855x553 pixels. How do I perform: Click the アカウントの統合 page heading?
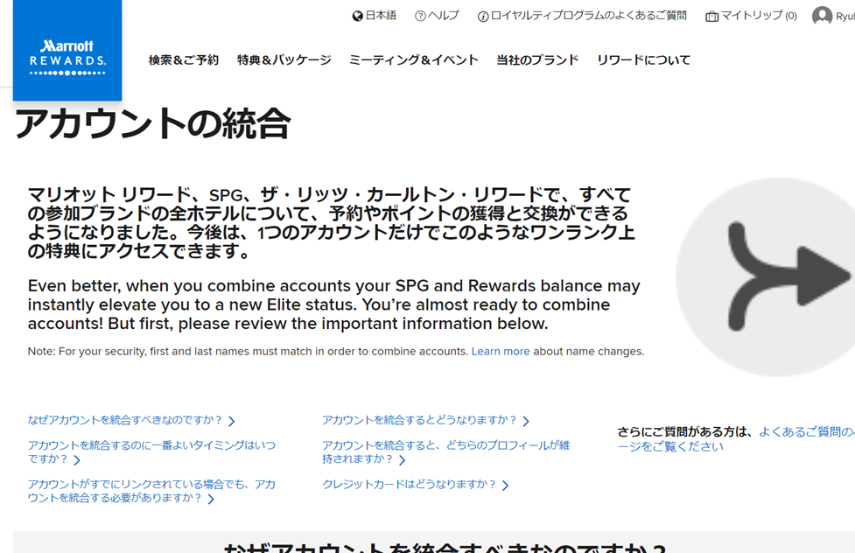point(152,123)
